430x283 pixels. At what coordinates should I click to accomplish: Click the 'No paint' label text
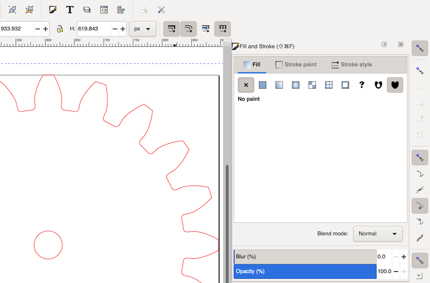[x=248, y=99]
